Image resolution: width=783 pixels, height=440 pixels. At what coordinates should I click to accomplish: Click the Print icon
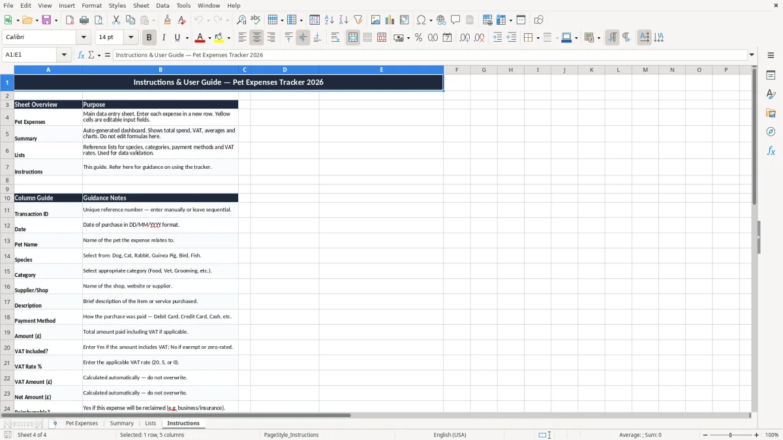(84, 20)
